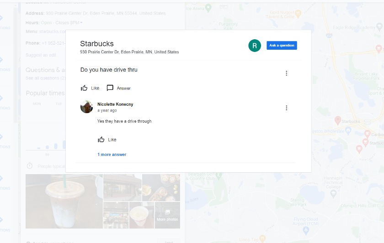The image size is (384, 243).
Task: Click the Costco Wholesale map marker
Action: click(348, 130)
